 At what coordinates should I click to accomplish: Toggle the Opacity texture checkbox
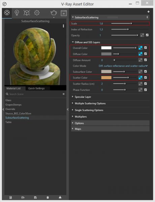pos(147,35)
